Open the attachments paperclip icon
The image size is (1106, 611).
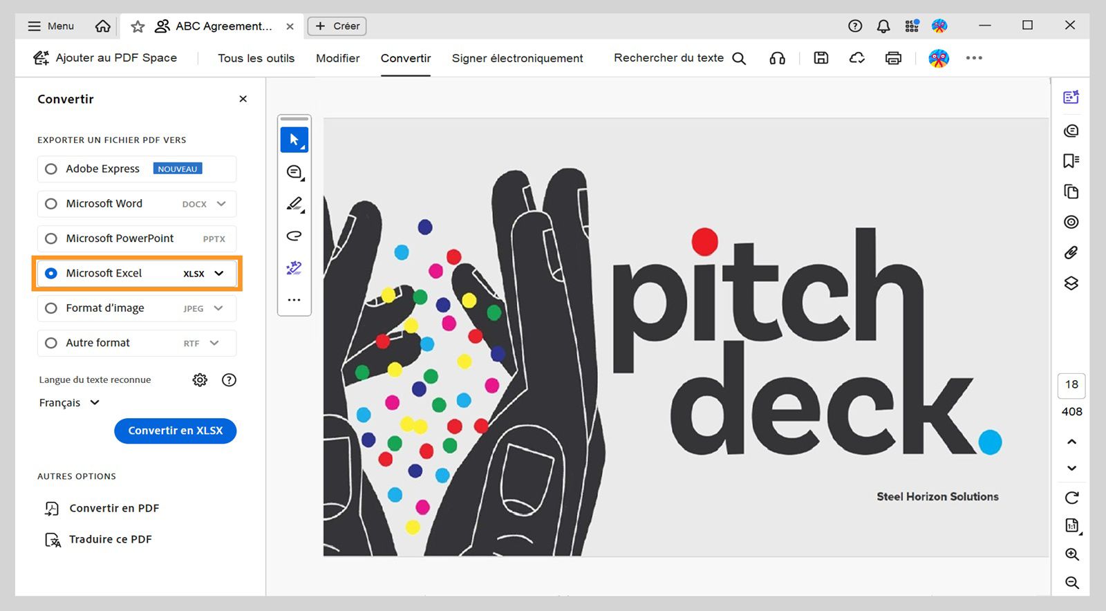tap(1071, 252)
